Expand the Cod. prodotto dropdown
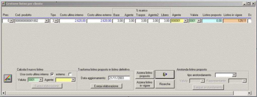 (x=47, y=21)
